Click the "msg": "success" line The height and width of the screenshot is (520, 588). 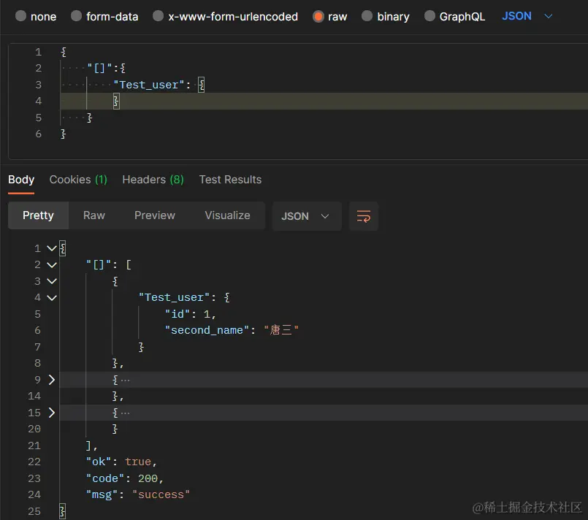coord(138,495)
